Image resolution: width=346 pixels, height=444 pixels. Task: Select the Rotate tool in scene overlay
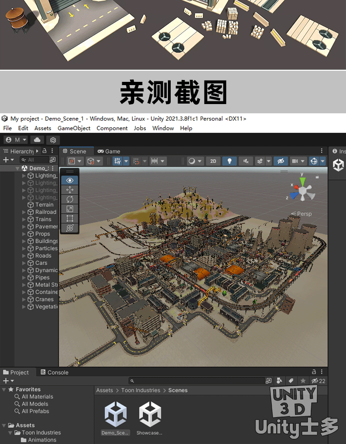tap(70, 199)
